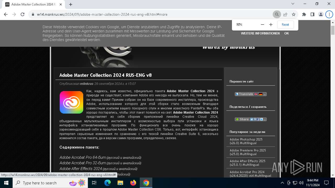
Task: Click the Chrome icon on taskbar
Action: tap(146, 183)
